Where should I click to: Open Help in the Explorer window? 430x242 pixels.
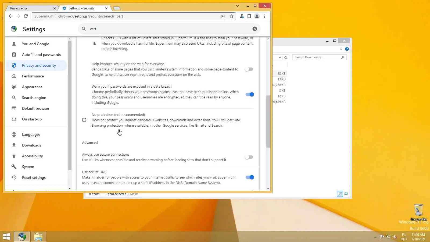(x=347, y=49)
